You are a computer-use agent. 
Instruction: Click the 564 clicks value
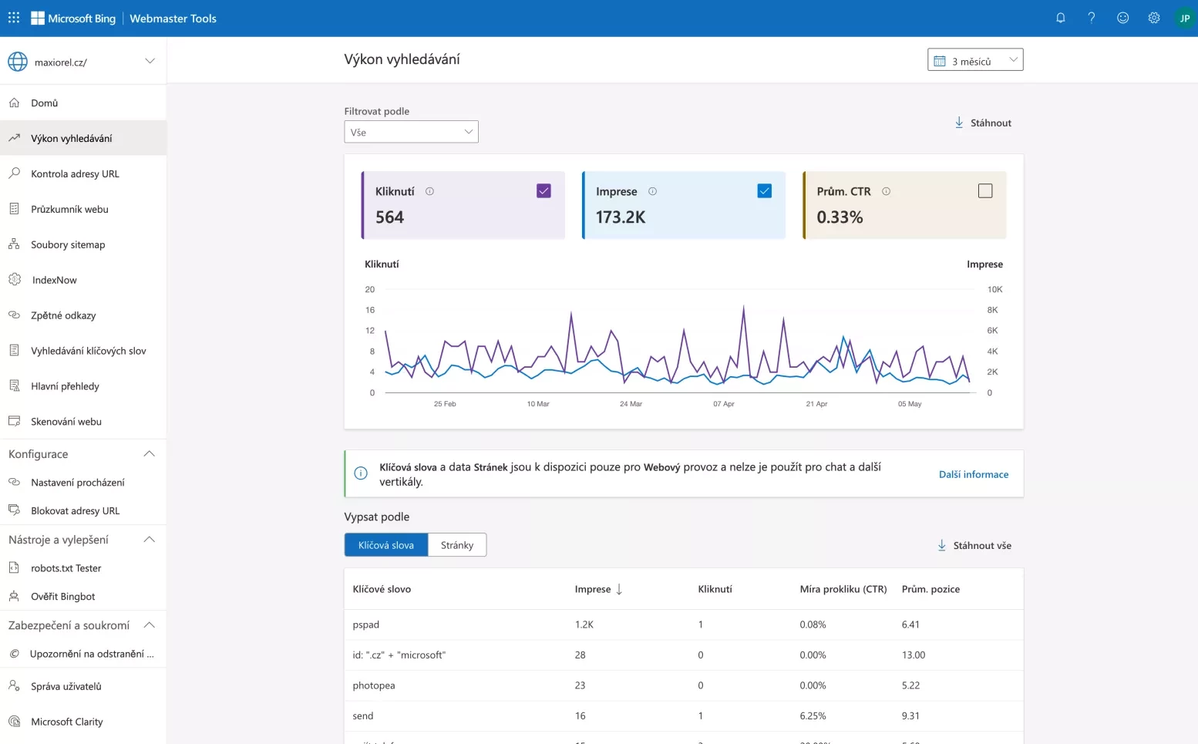point(389,217)
